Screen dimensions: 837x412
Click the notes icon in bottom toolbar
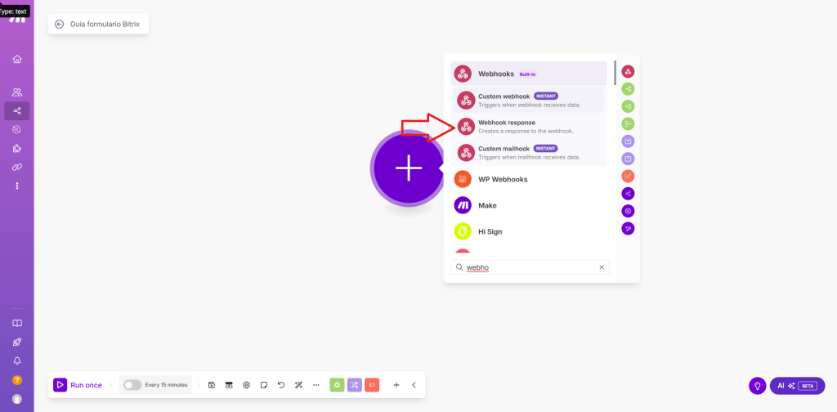pos(264,385)
